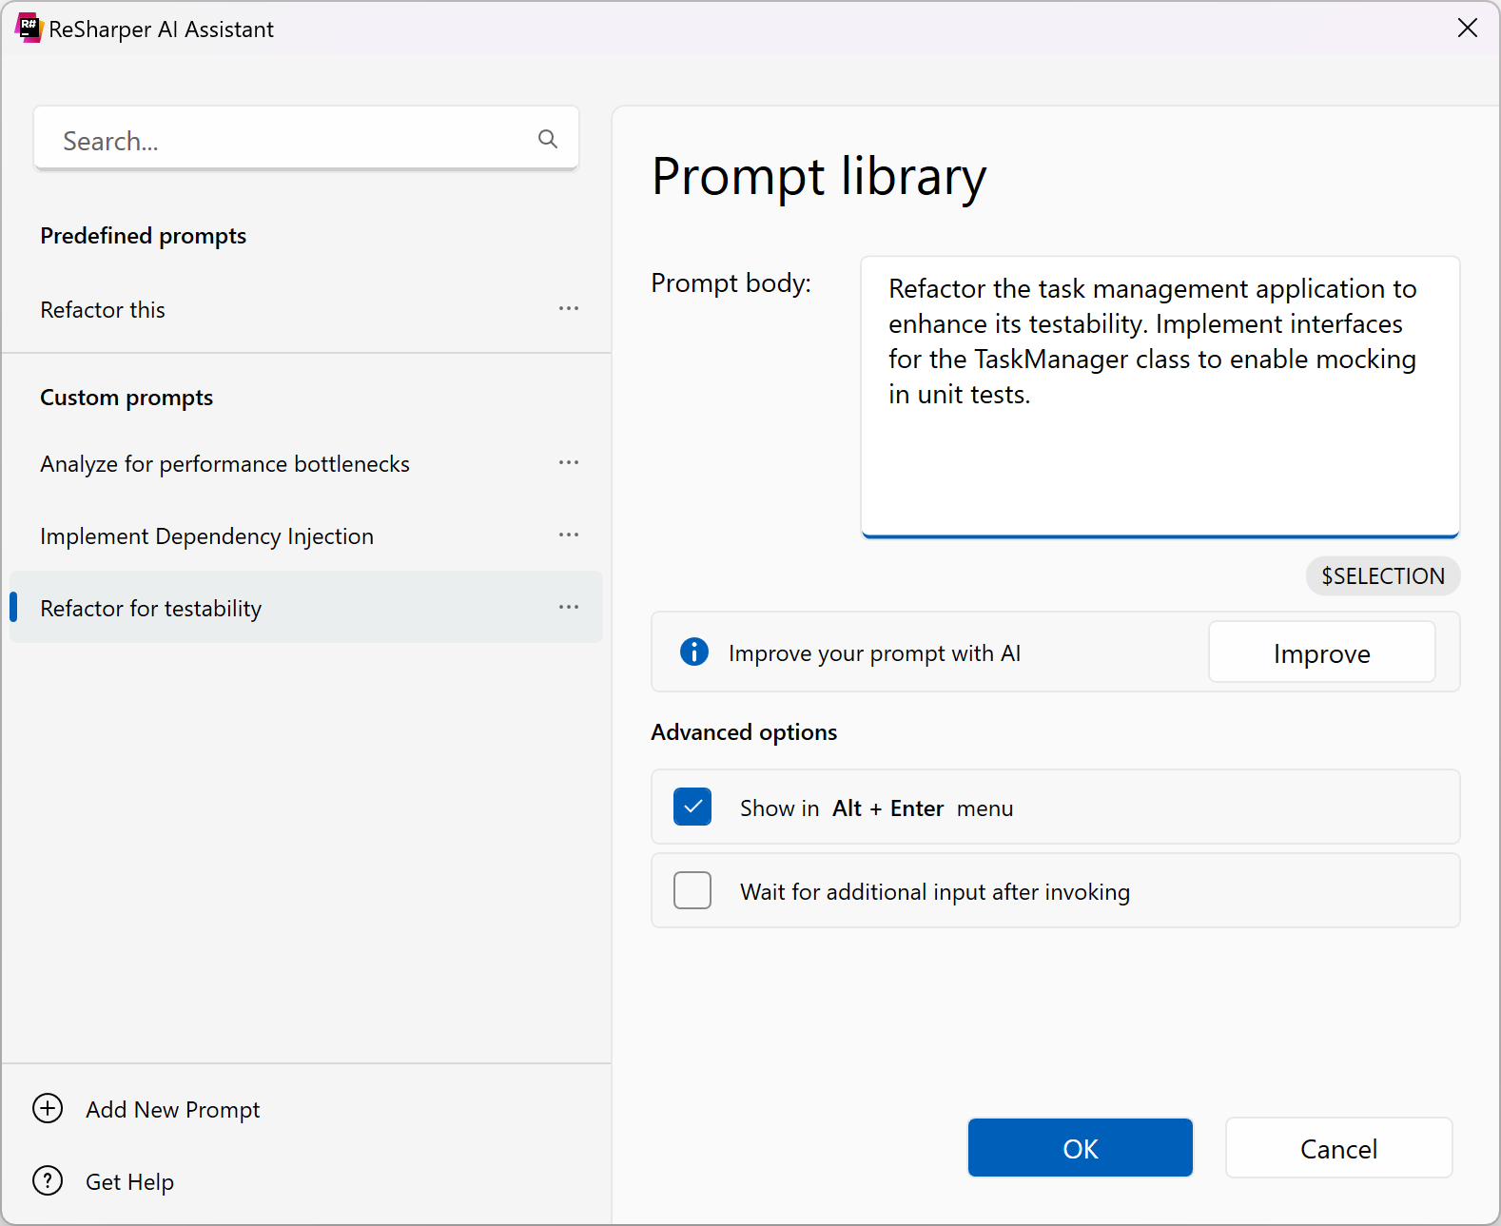Open more options for Implement Dependency Injection

click(x=569, y=535)
